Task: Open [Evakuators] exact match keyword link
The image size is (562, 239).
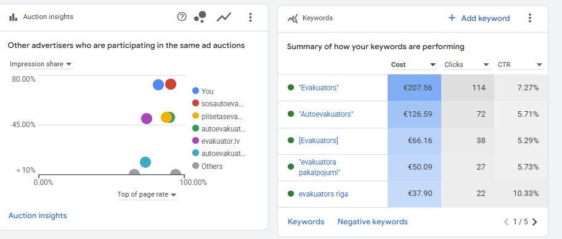Action: coord(318,141)
